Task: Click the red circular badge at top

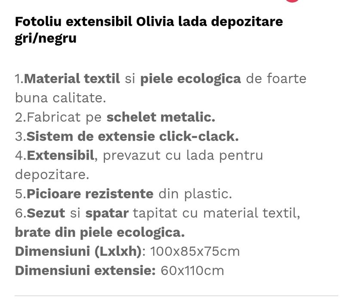Action: click(x=292, y=1)
